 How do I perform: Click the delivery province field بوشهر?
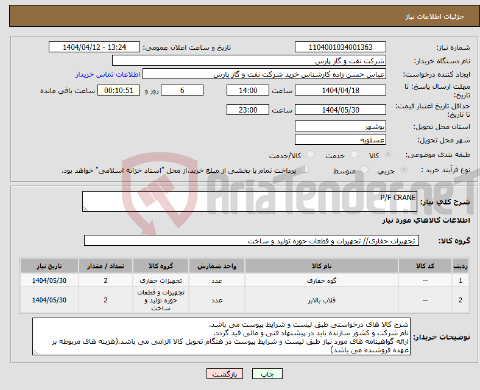coord(340,126)
